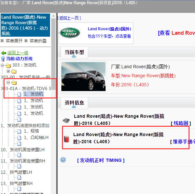Click the 303-00 folder icon
Image resolution: width=195 pixels, height=194 pixels.
[14, 71]
